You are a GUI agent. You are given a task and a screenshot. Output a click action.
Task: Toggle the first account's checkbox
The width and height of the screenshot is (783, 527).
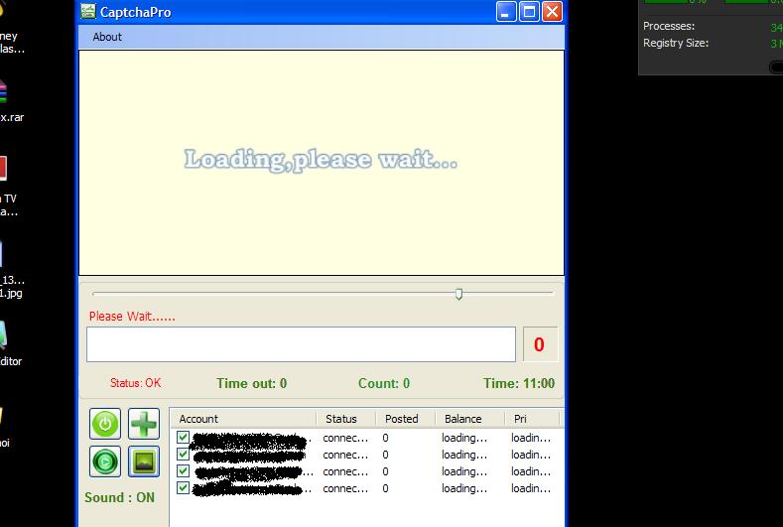pyautogui.click(x=183, y=437)
